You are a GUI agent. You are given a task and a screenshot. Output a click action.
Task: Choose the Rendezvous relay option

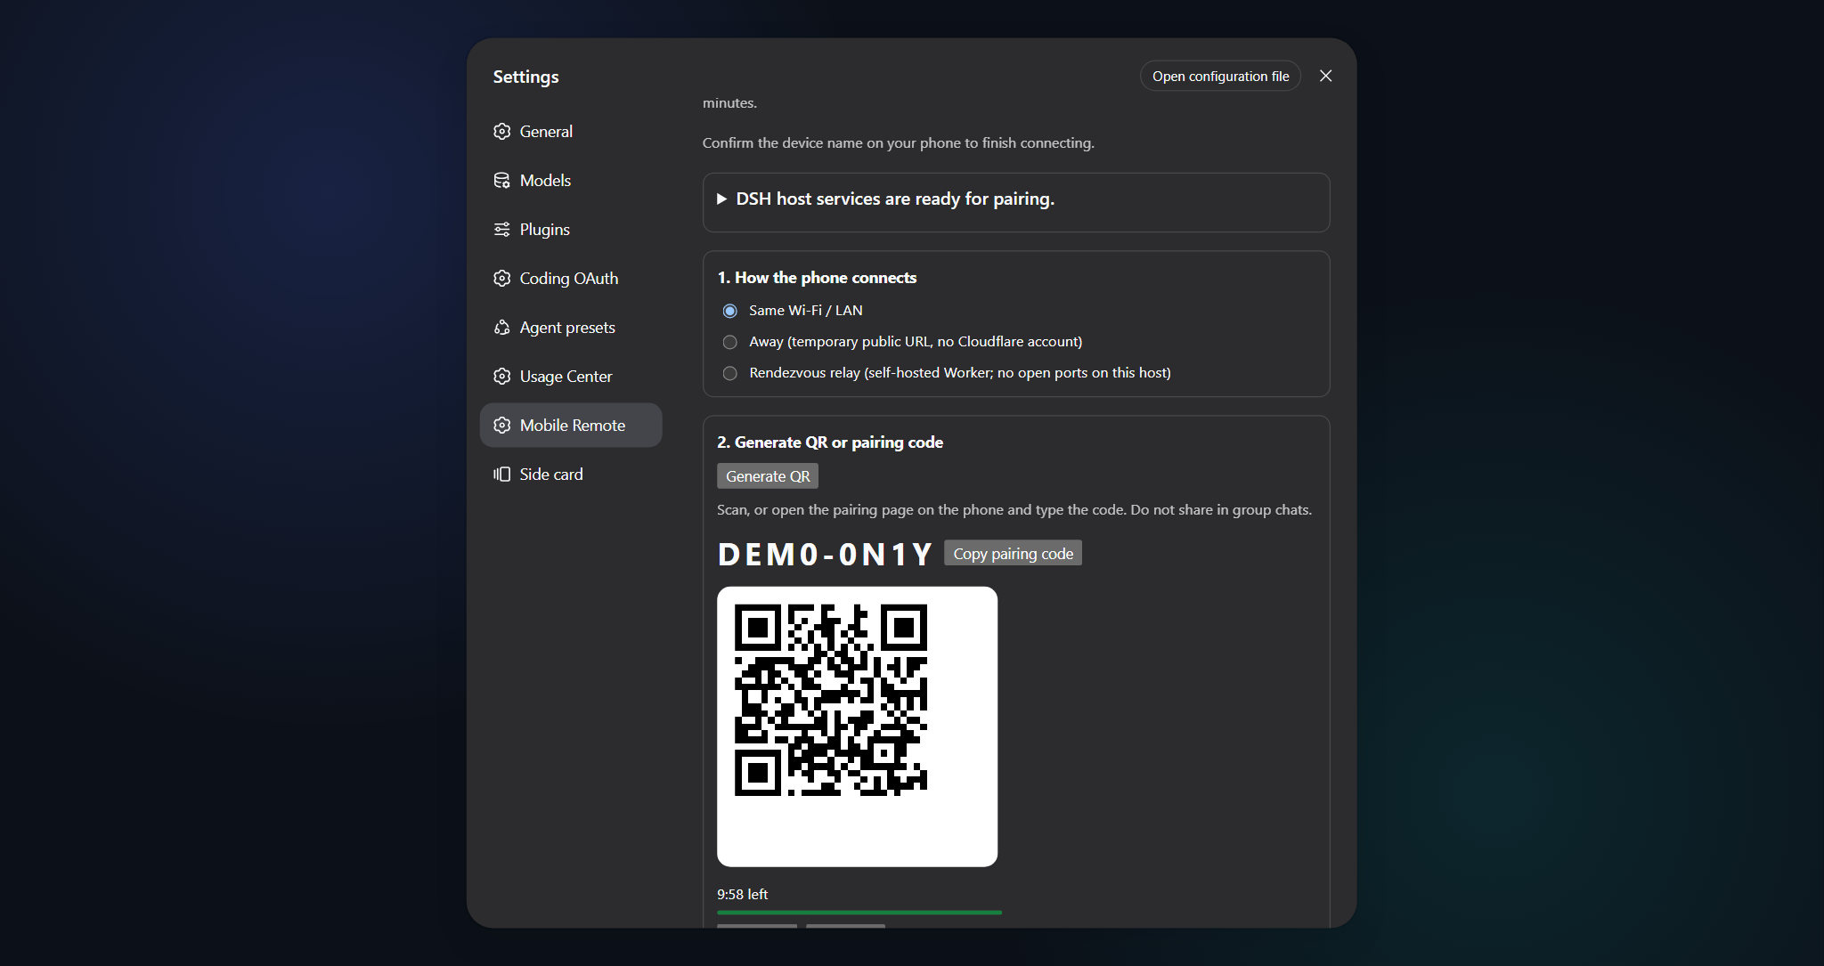coord(730,373)
